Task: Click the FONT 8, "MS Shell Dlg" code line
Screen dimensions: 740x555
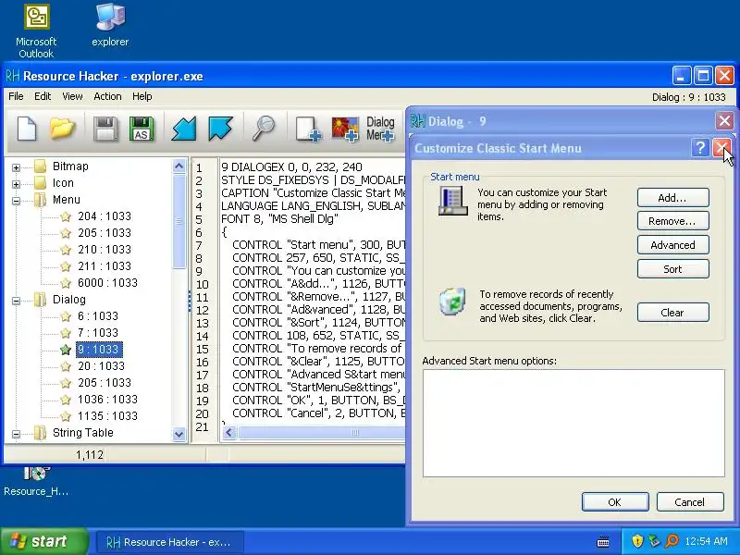Action: [x=279, y=219]
